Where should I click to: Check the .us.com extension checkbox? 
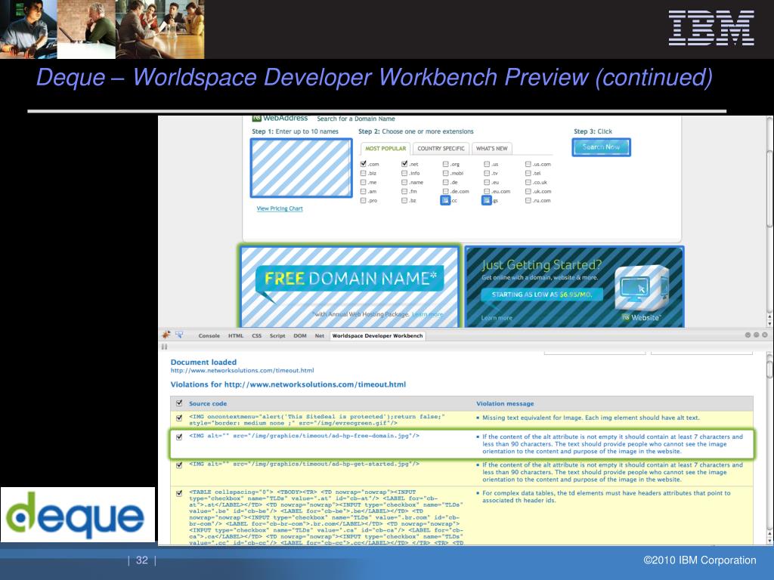[528, 164]
